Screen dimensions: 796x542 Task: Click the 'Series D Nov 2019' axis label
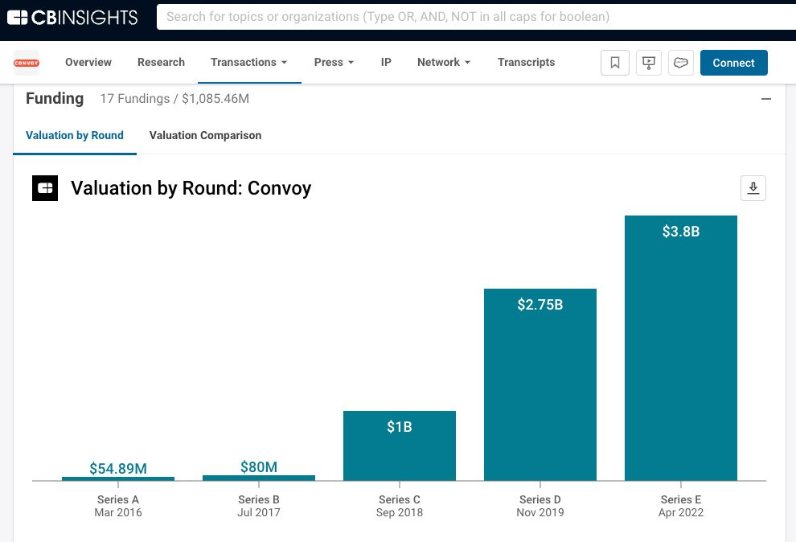(540, 506)
